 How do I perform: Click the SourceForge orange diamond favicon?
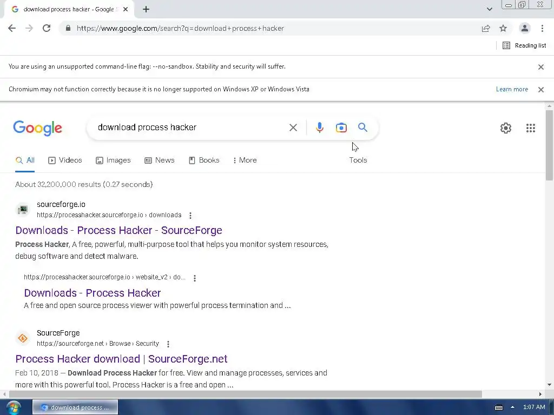(23, 338)
